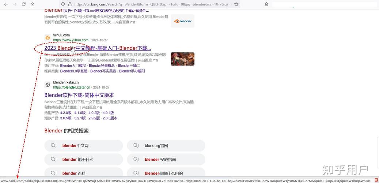Open the Blender logo ad thumbnail

[x=182, y=21]
